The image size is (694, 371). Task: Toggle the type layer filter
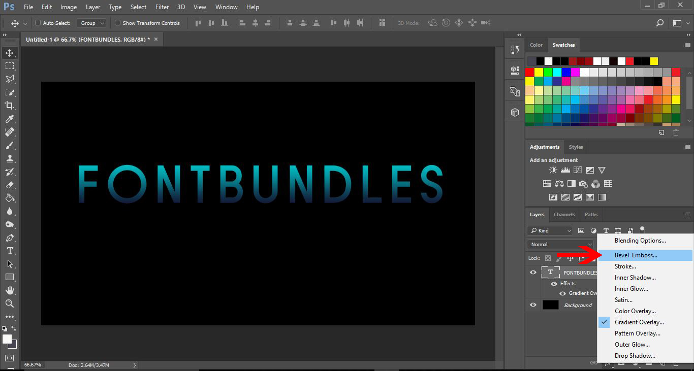(x=606, y=230)
